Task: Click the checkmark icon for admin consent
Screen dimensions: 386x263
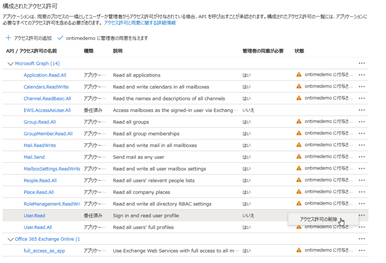Action: (x=60, y=38)
